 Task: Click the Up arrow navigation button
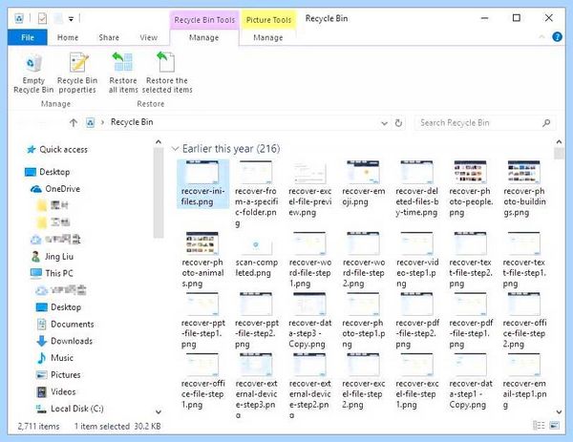tap(74, 123)
